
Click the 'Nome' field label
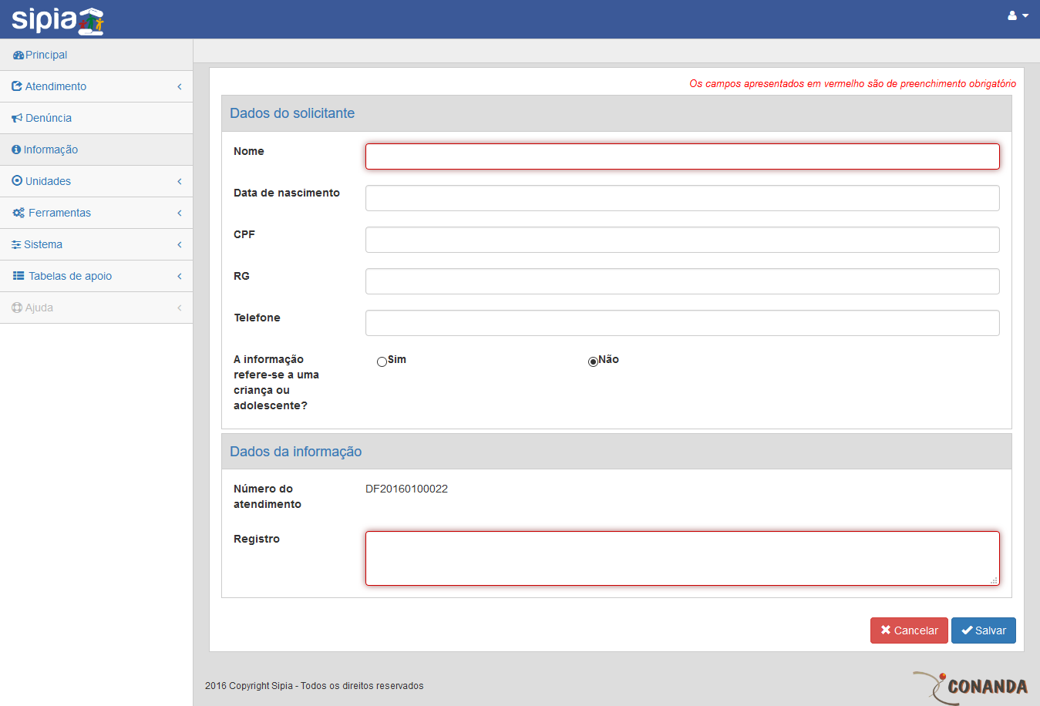(x=249, y=151)
